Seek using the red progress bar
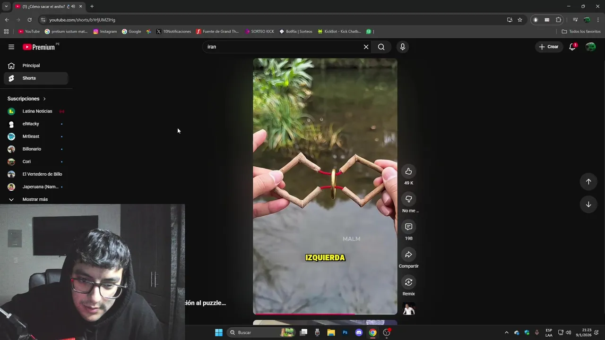 point(325,314)
